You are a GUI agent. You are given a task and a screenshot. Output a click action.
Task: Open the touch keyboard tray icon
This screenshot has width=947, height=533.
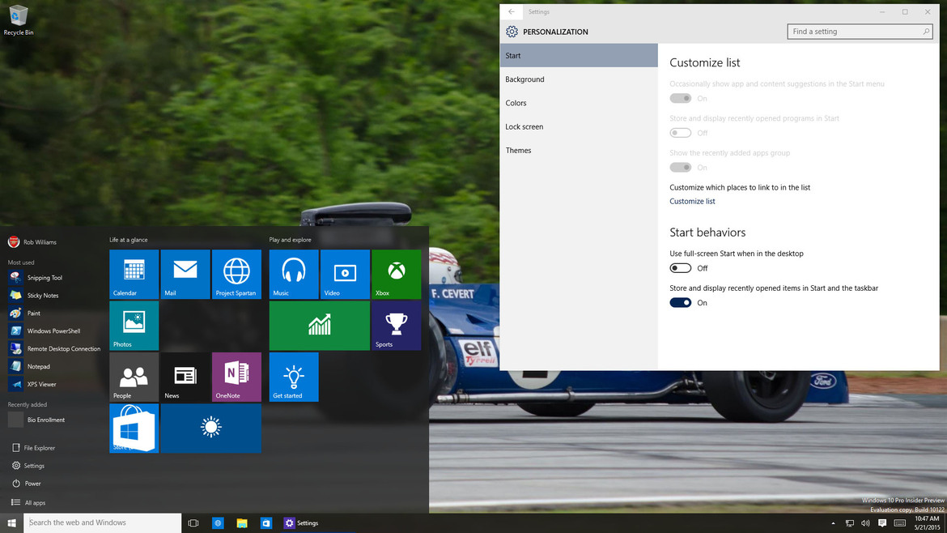click(x=900, y=523)
